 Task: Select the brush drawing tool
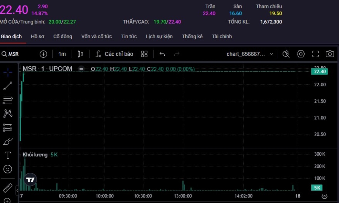(8, 141)
